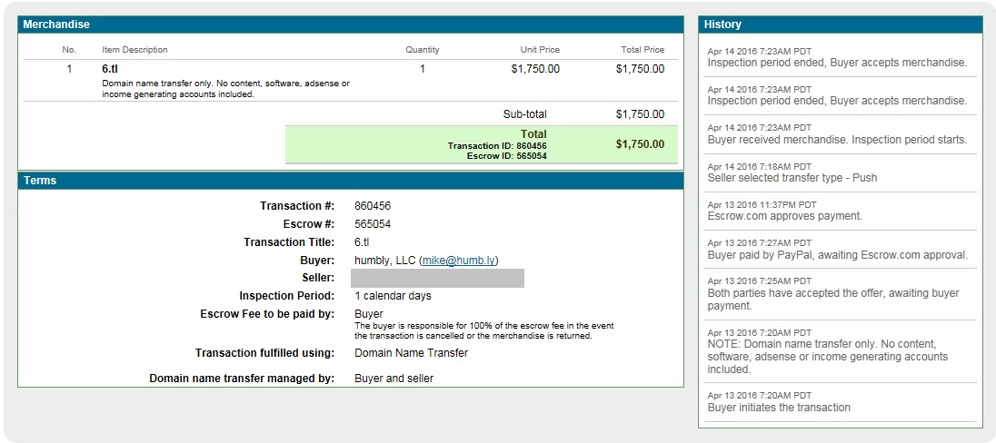The image size is (996, 443).
Task: Click the green highlighted Total amount
Action: [640, 144]
